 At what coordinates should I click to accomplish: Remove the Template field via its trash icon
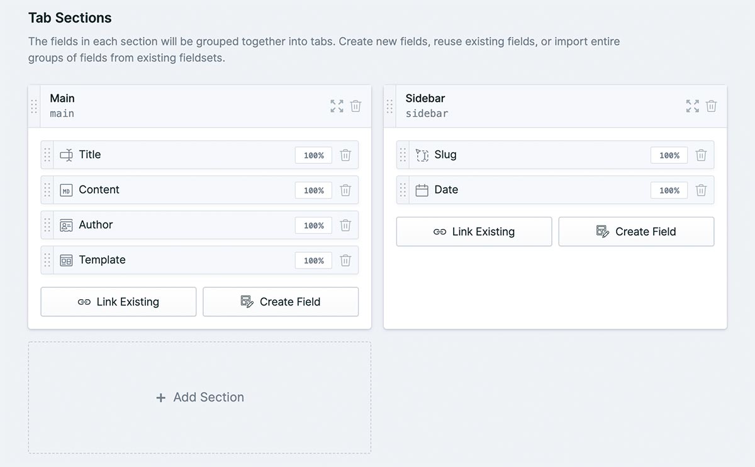(345, 260)
